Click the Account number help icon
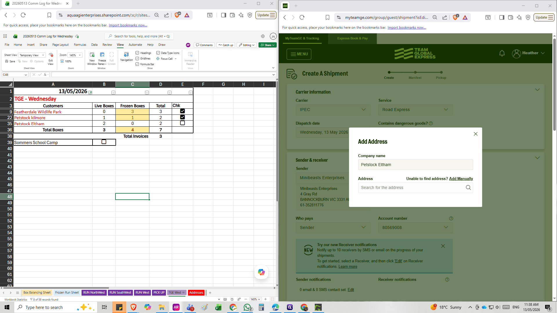The width and height of the screenshot is (557, 313). [451, 218]
